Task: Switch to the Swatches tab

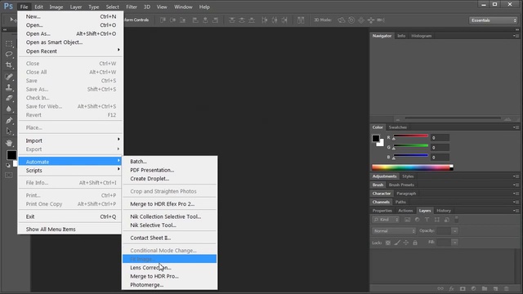Action: tap(398, 127)
